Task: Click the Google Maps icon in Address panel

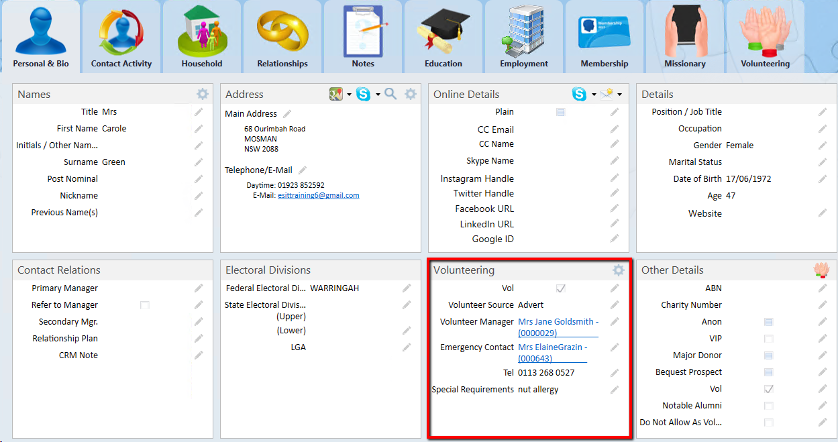Action: click(x=335, y=95)
